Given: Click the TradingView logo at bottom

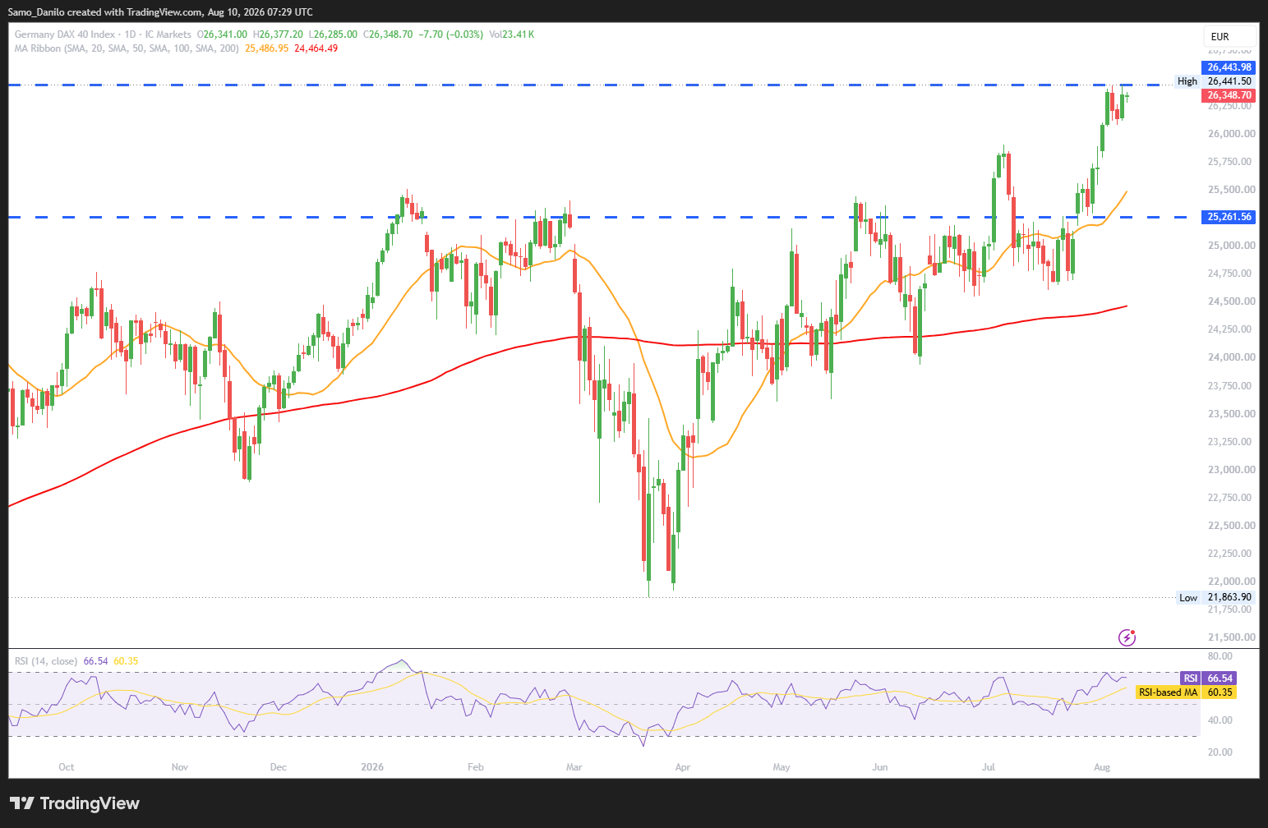Looking at the screenshot, I should tap(75, 803).
